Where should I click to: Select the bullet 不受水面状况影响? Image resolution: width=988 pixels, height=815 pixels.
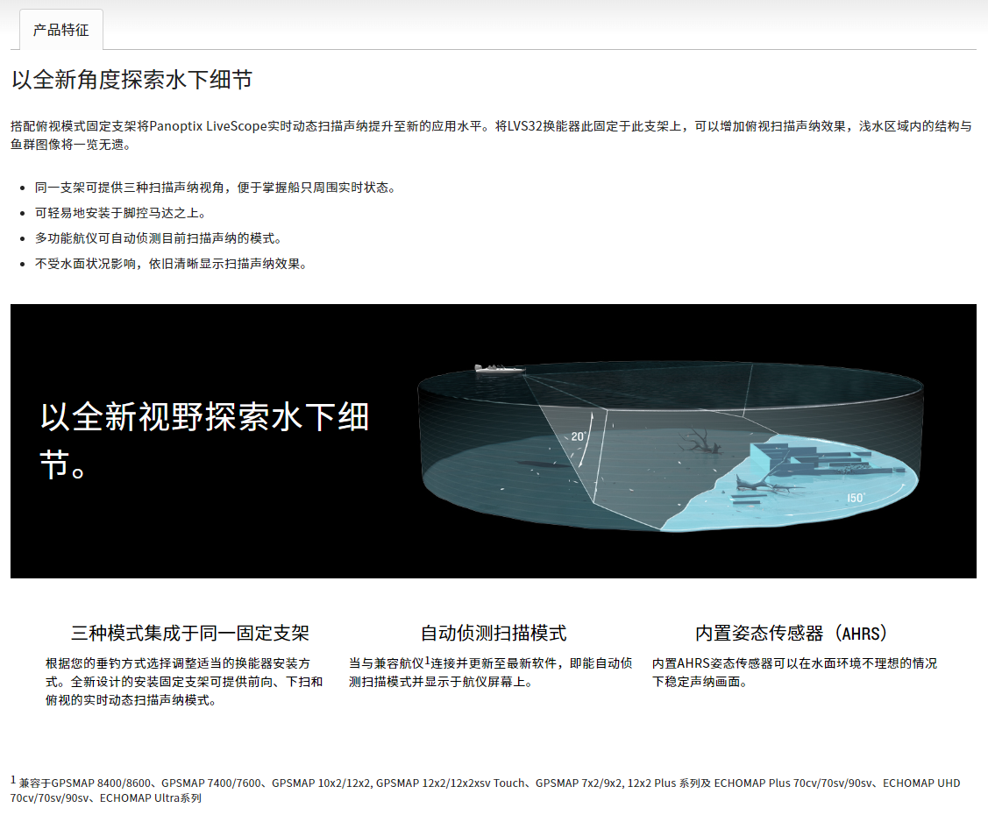click(x=171, y=264)
